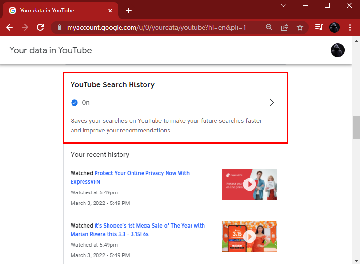The image size is (360, 264).
Task: Reload the page with the refresh icon
Action: click(x=40, y=27)
